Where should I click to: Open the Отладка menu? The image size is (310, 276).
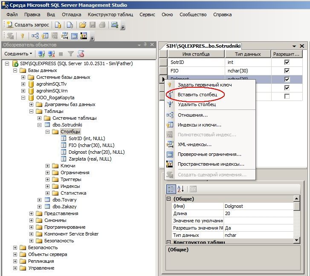click(71, 14)
